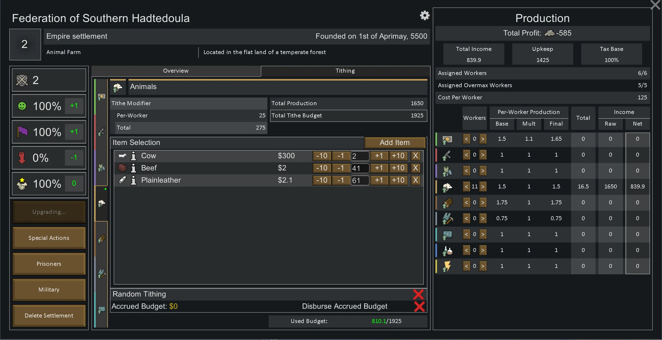Click the Plainleather info icon
This screenshot has width=662, height=340.
click(x=134, y=180)
